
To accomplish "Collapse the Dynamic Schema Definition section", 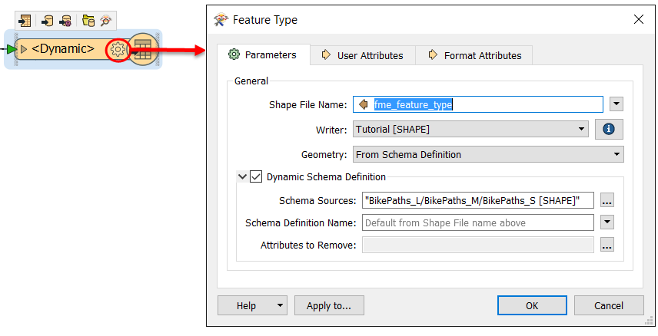I will tap(242, 177).
